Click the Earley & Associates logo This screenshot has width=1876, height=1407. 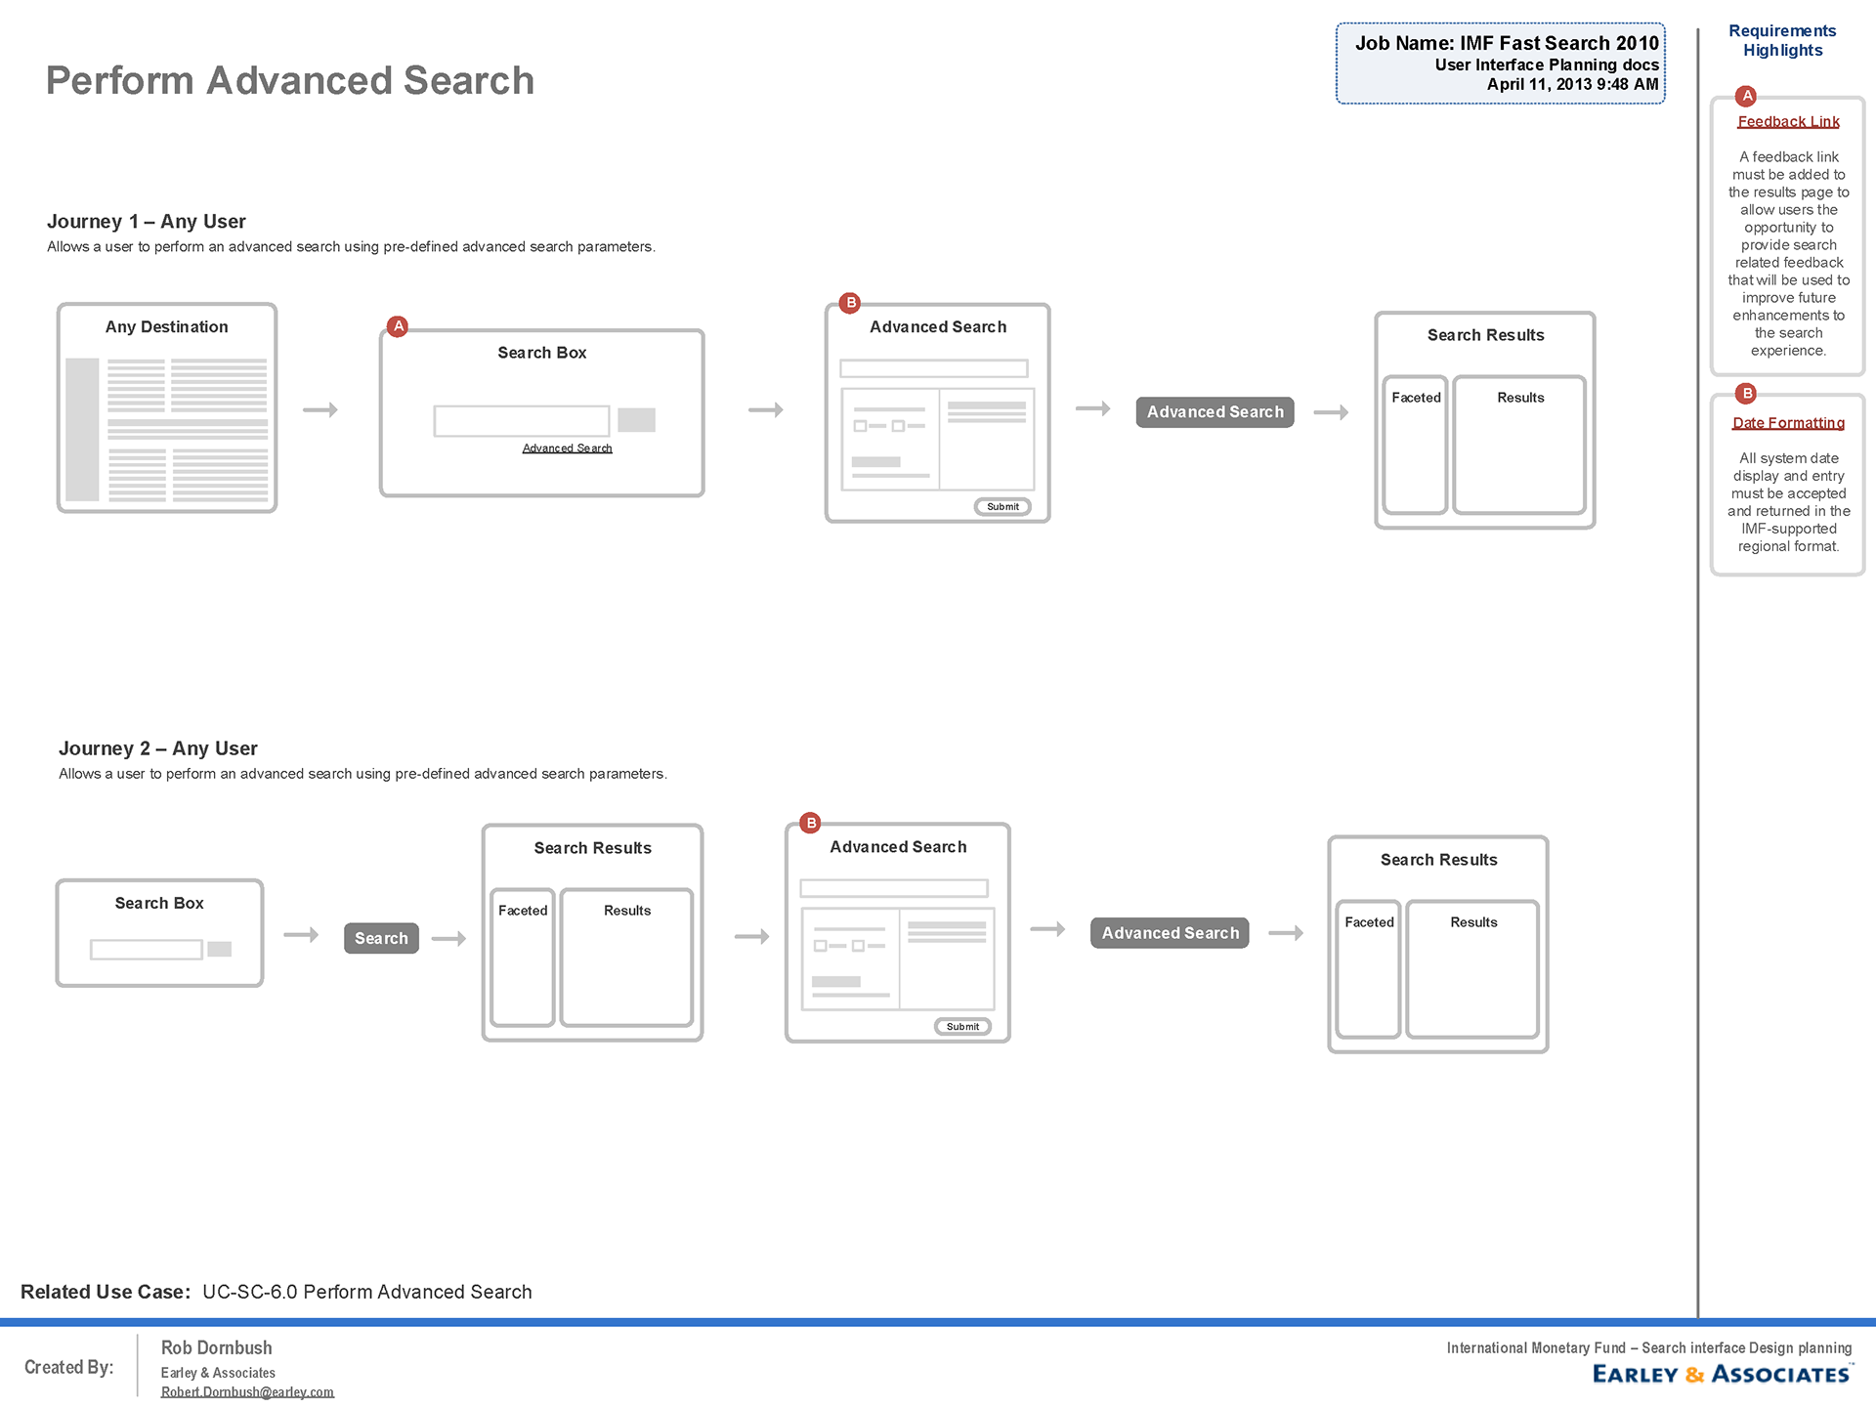tap(1722, 1374)
